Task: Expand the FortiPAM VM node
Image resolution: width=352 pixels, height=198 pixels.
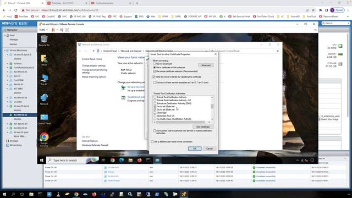Action: pyautogui.click(x=7, y=80)
